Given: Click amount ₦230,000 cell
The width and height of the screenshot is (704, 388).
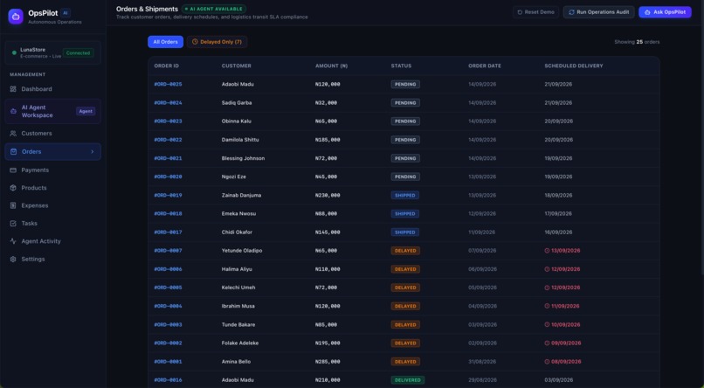Looking at the screenshot, I should [328, 196].
